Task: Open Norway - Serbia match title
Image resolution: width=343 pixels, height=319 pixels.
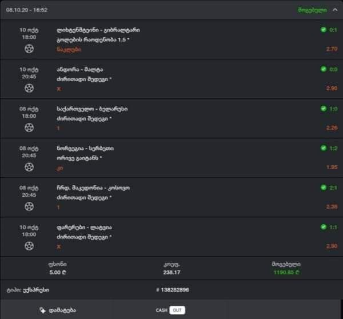Action: click(85, 148)
